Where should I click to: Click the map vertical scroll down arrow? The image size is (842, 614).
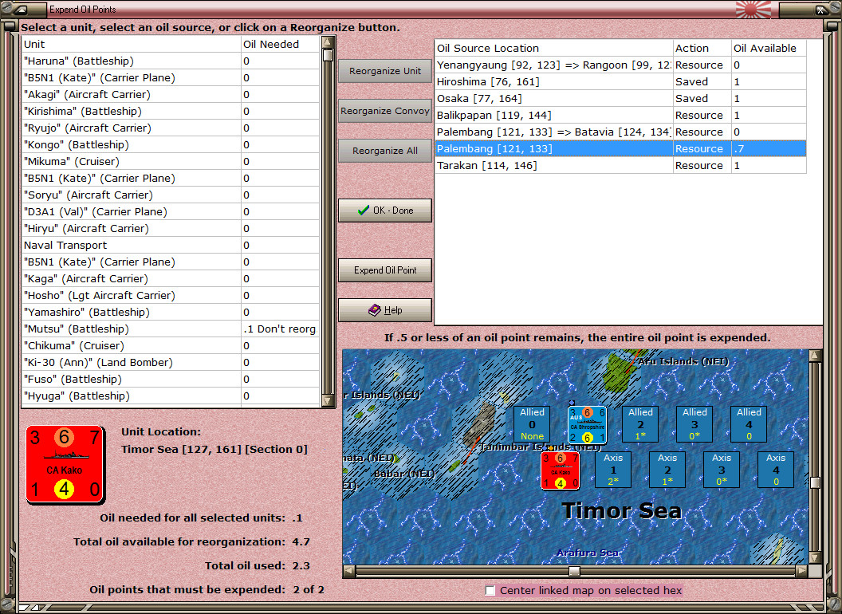pos(815,557)
